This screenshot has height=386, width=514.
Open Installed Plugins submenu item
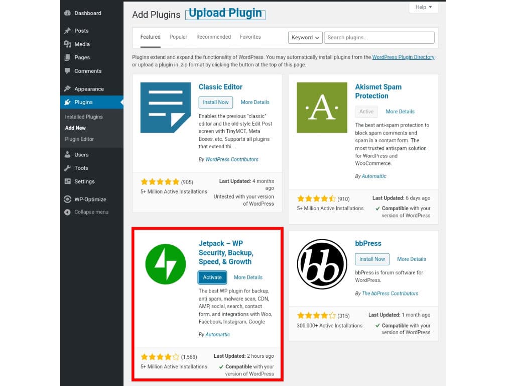coord(84,117)
